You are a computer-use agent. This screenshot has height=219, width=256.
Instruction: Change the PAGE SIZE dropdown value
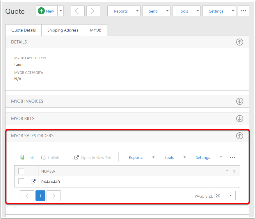(225, 196)
